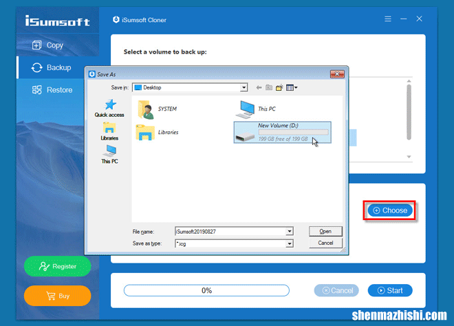The image size is (454, 326).
Task: Click the volume list scroll-up arrow
Action: coord(409,81)
